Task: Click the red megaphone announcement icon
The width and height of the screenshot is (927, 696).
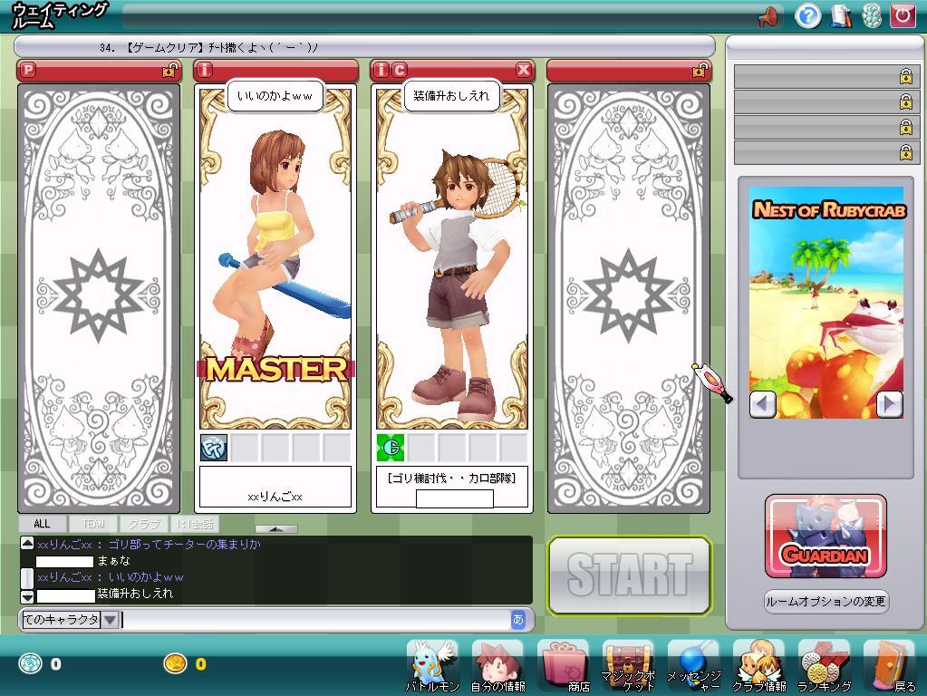Action: [x=768, y=15]
